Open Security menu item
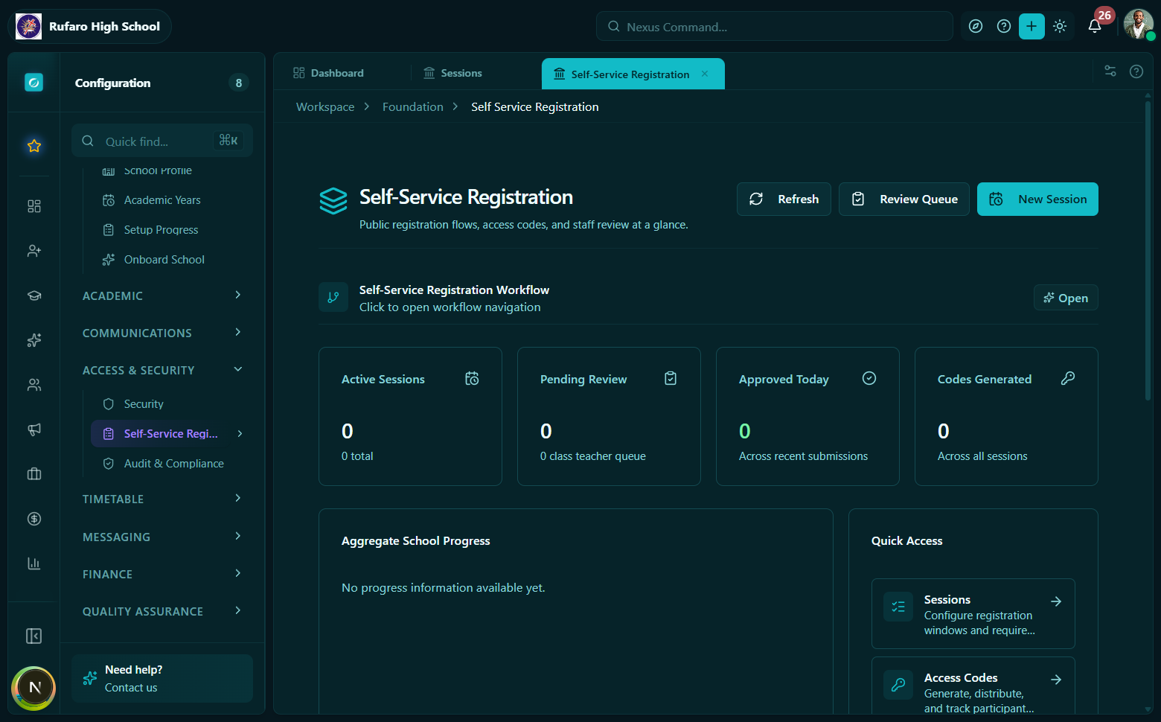Screen dimensions: 1161x722 (144, 404)
